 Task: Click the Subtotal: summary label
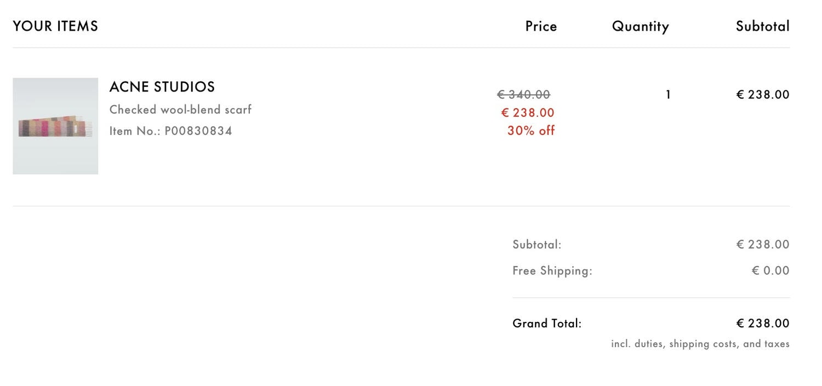point(537,245)
